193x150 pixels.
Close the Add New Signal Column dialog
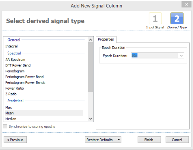[186, 4]
